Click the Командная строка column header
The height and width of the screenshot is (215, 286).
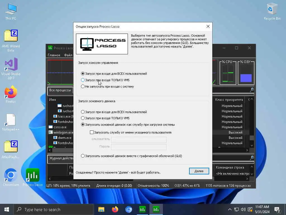[230, 167]
